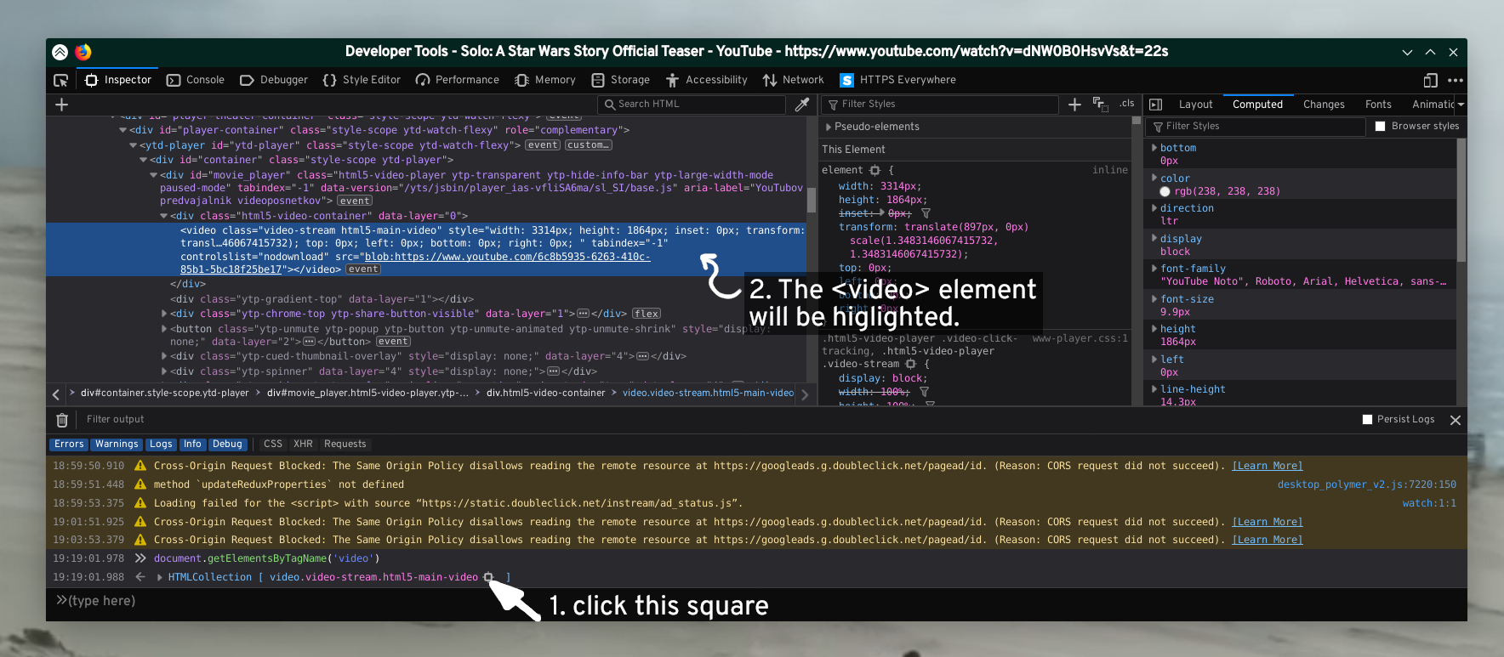Screen dimensions: 1504x657
Task: Open the Debugger tab
Action: pos(274,80)
